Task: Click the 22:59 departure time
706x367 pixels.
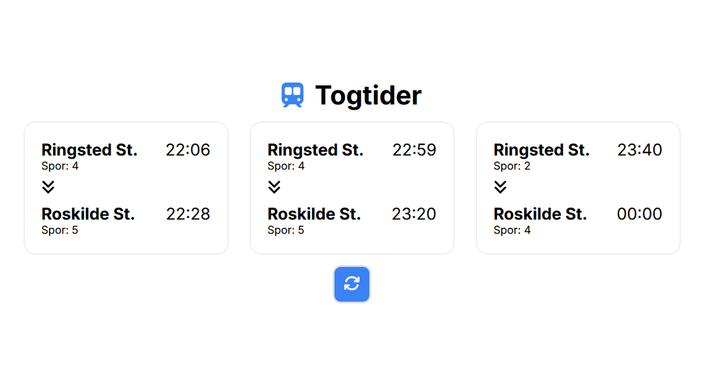Action: 414,150
